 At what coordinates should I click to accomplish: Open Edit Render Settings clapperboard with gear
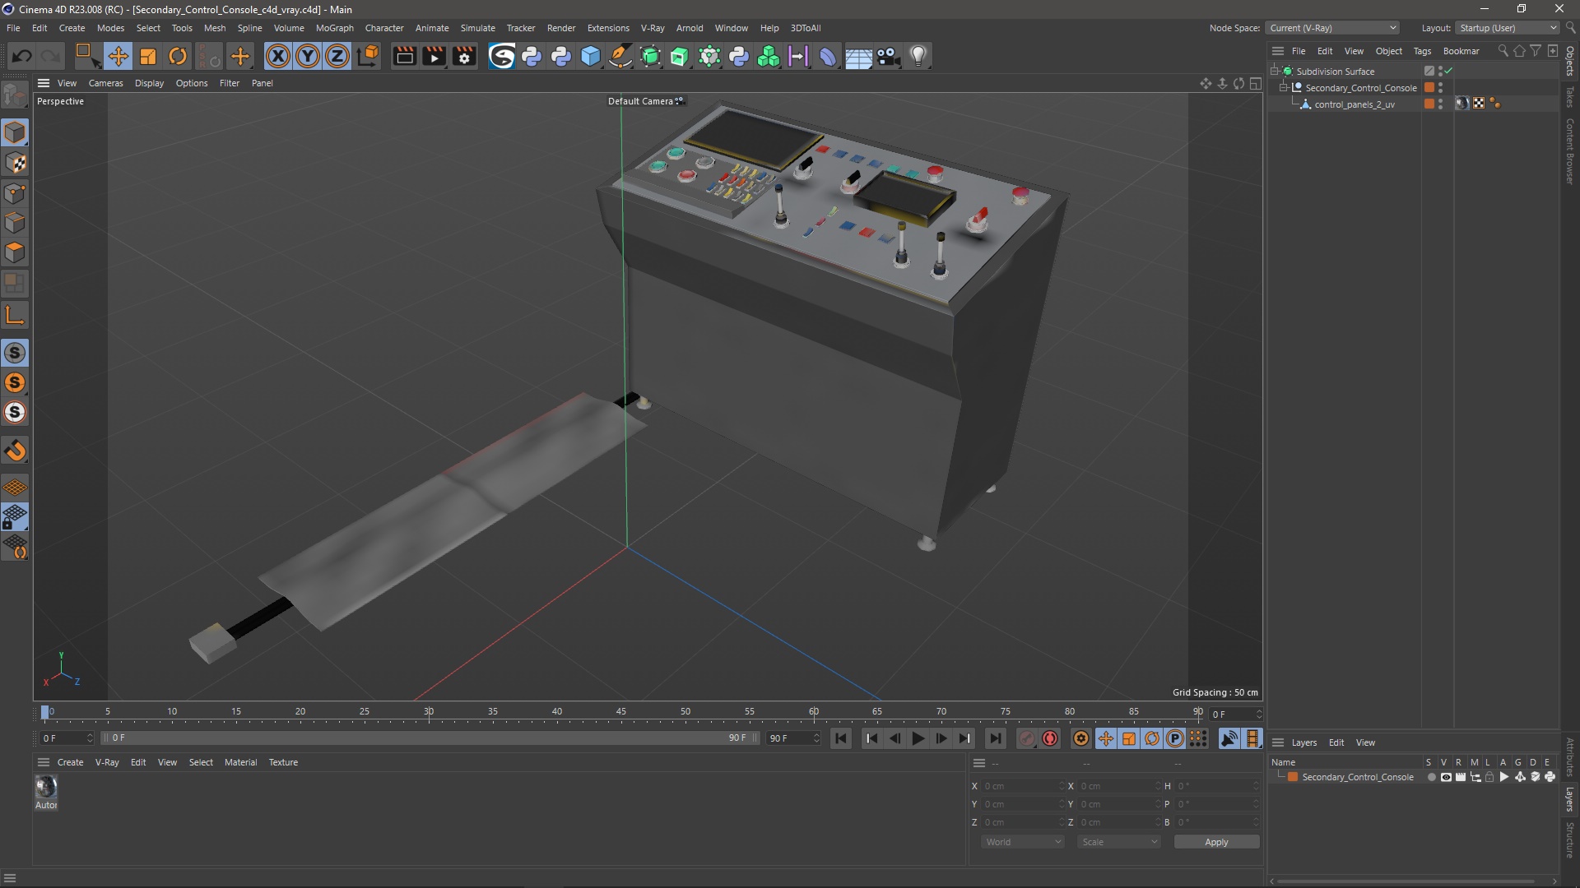click(x=465, y=56)
